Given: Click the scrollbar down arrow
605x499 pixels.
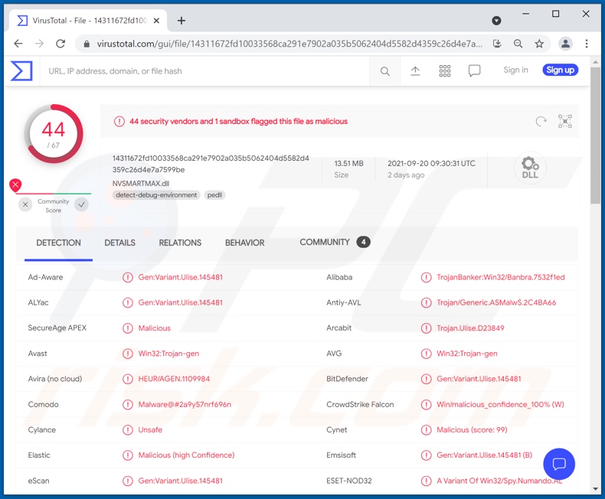Looking at the screenshot, I should click(595, 489).
